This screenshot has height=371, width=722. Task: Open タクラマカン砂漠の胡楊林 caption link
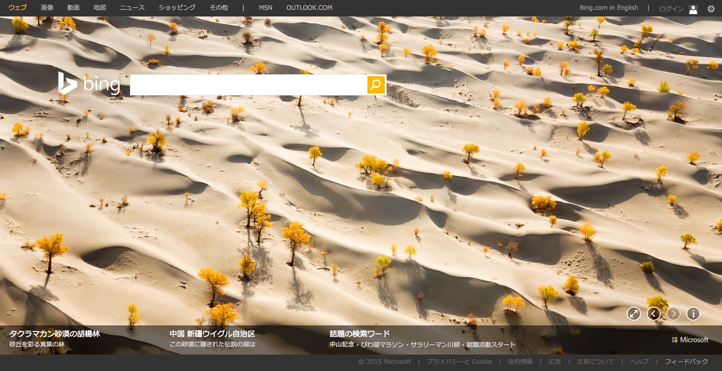[55, 334]
